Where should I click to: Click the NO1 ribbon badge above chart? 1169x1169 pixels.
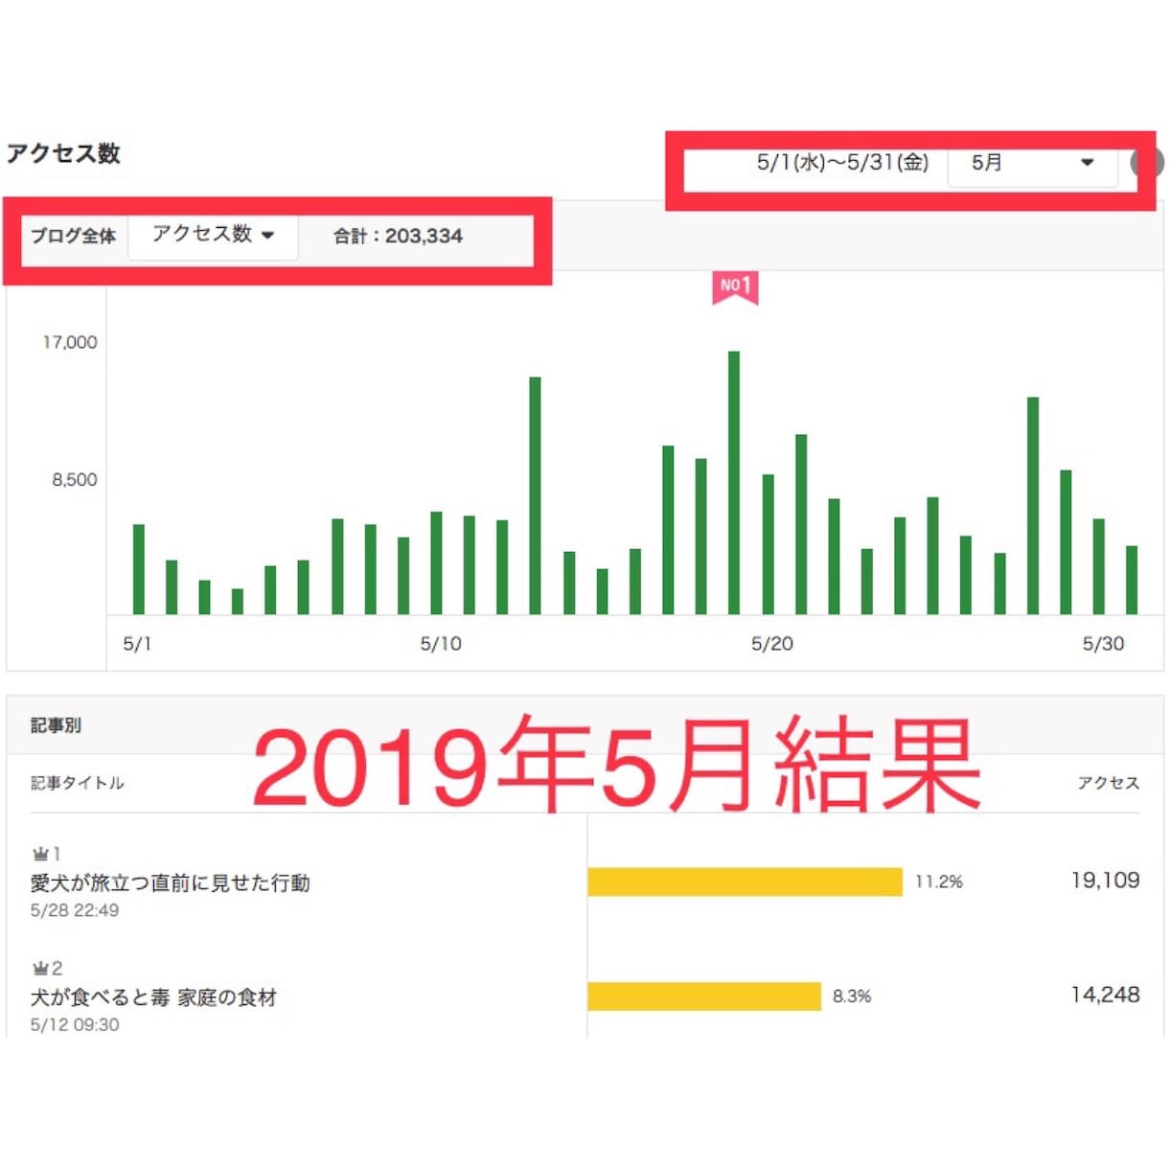click(x=735, y=287)
